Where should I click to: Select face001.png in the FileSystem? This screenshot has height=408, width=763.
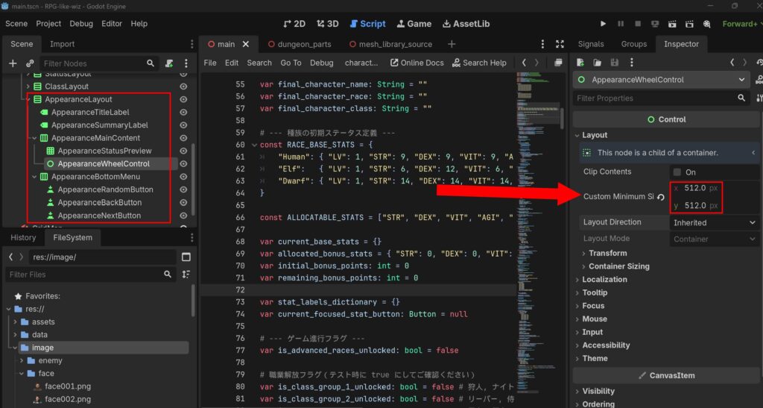click(68, 386)
